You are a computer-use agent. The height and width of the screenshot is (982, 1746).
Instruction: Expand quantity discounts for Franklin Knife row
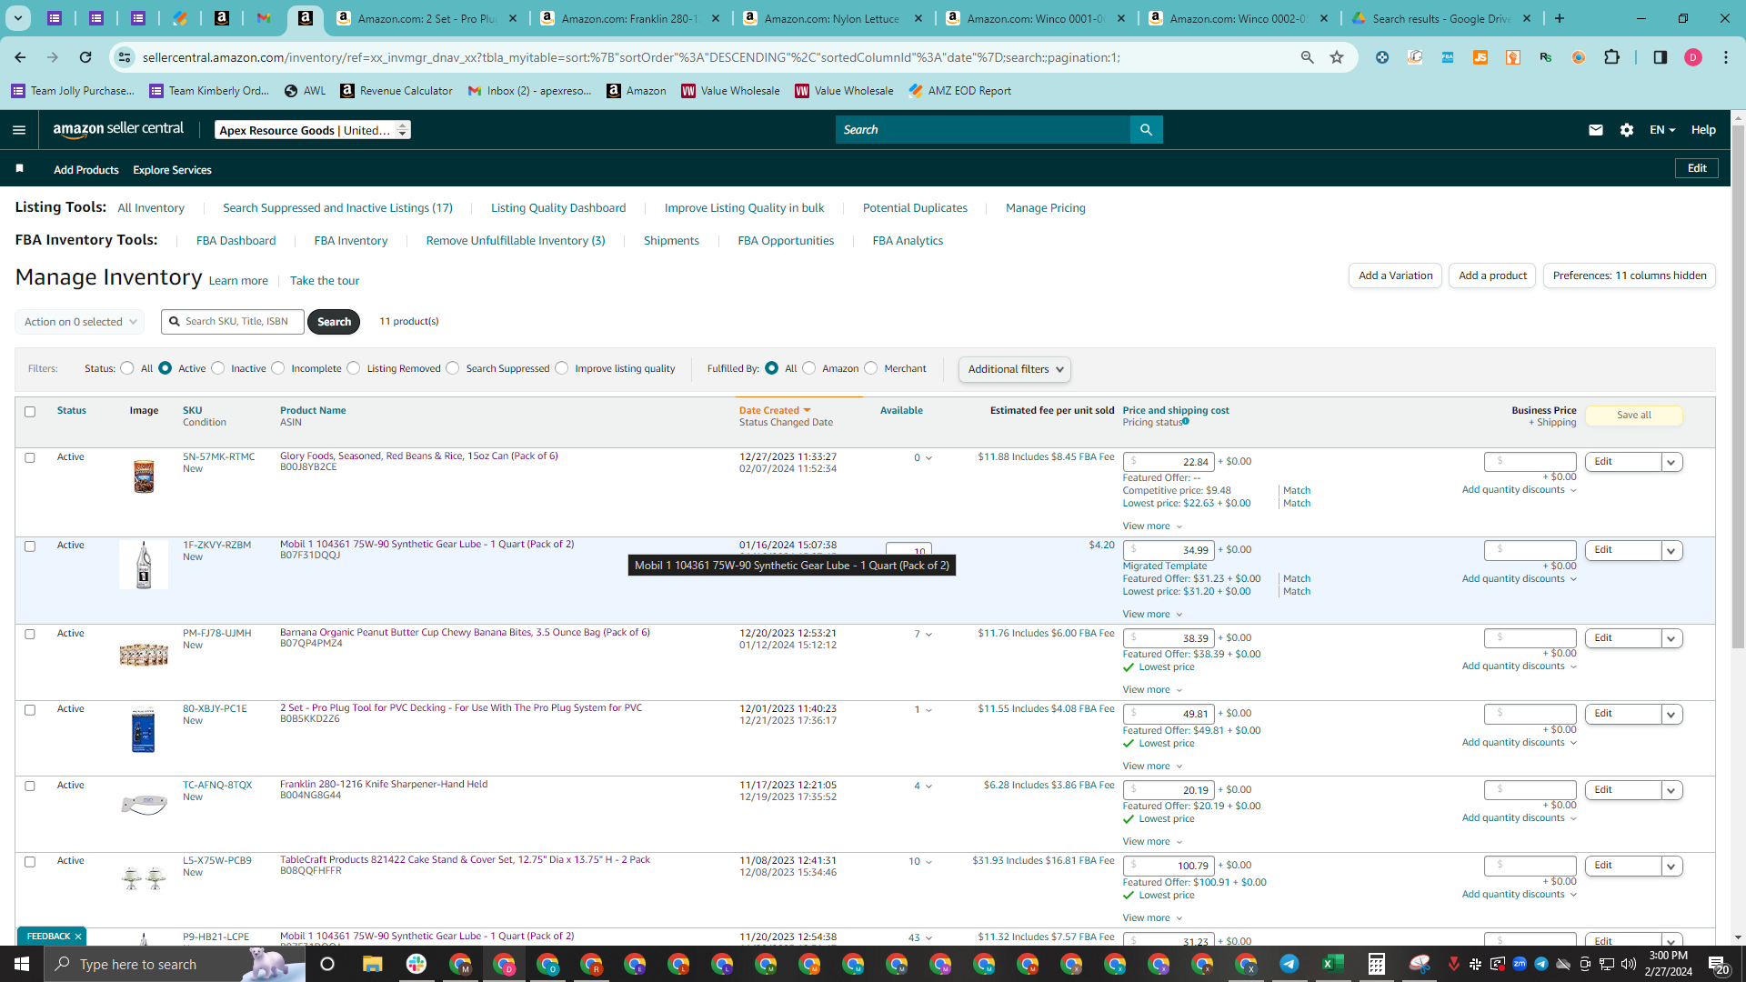click(x=1520, y=818)
